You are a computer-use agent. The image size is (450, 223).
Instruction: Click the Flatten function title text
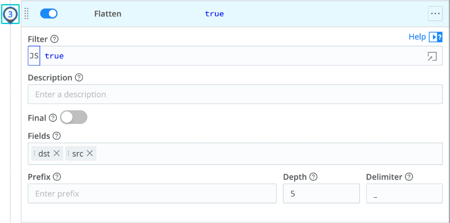click(x=107, y=14)
